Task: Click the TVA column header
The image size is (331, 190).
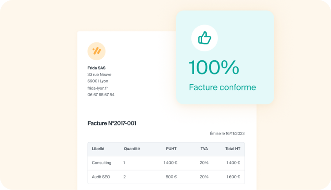Action: pos(204,149)
